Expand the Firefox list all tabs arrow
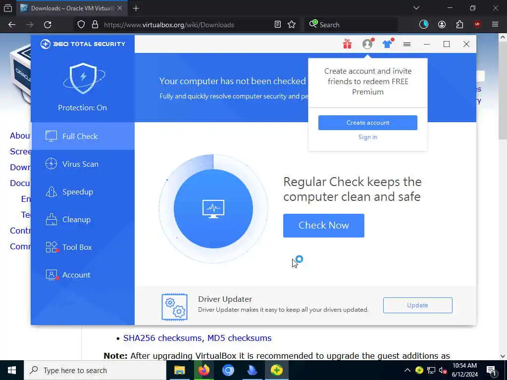This screenshot has height=380, width=507. (416, 8)
